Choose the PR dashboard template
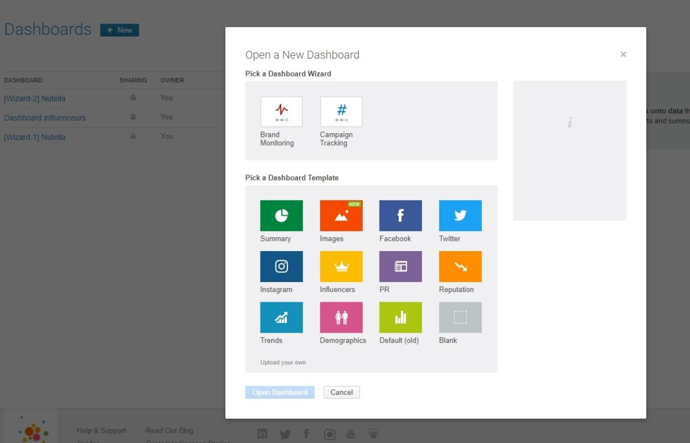 [x=400, y=267]
